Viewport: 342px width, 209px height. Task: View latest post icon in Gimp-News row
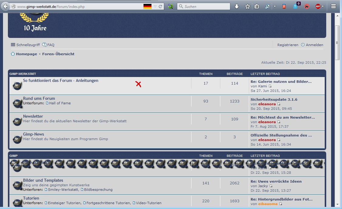(279, 140)
